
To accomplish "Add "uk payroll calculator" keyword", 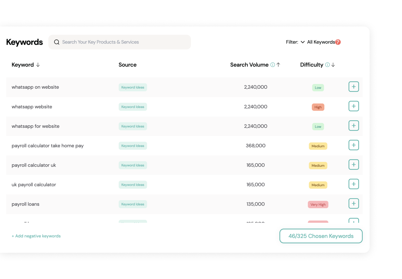I will (354, 184).
